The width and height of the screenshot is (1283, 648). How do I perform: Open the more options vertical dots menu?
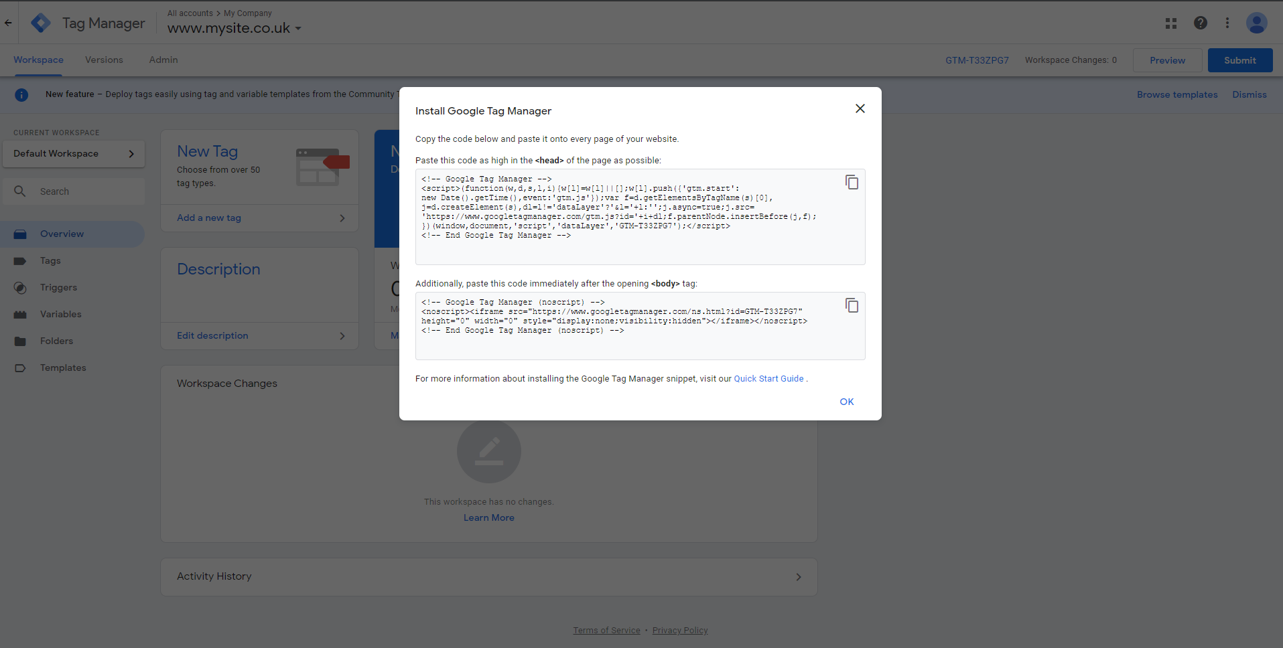(x=1227, y=23)
